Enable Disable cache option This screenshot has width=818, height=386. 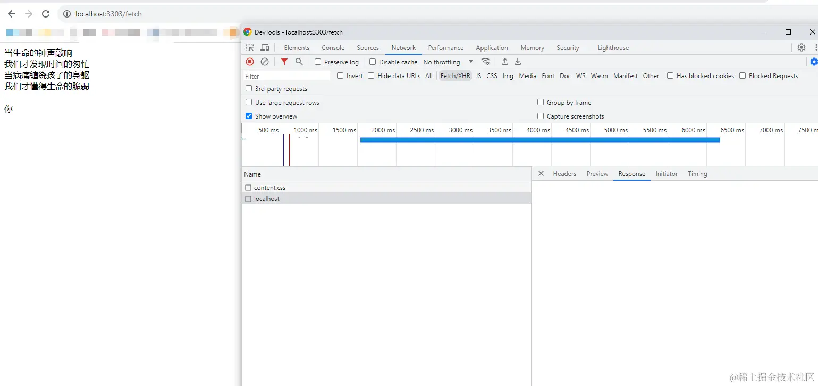(372, 62)
